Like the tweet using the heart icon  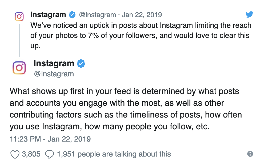coord(15,154)
